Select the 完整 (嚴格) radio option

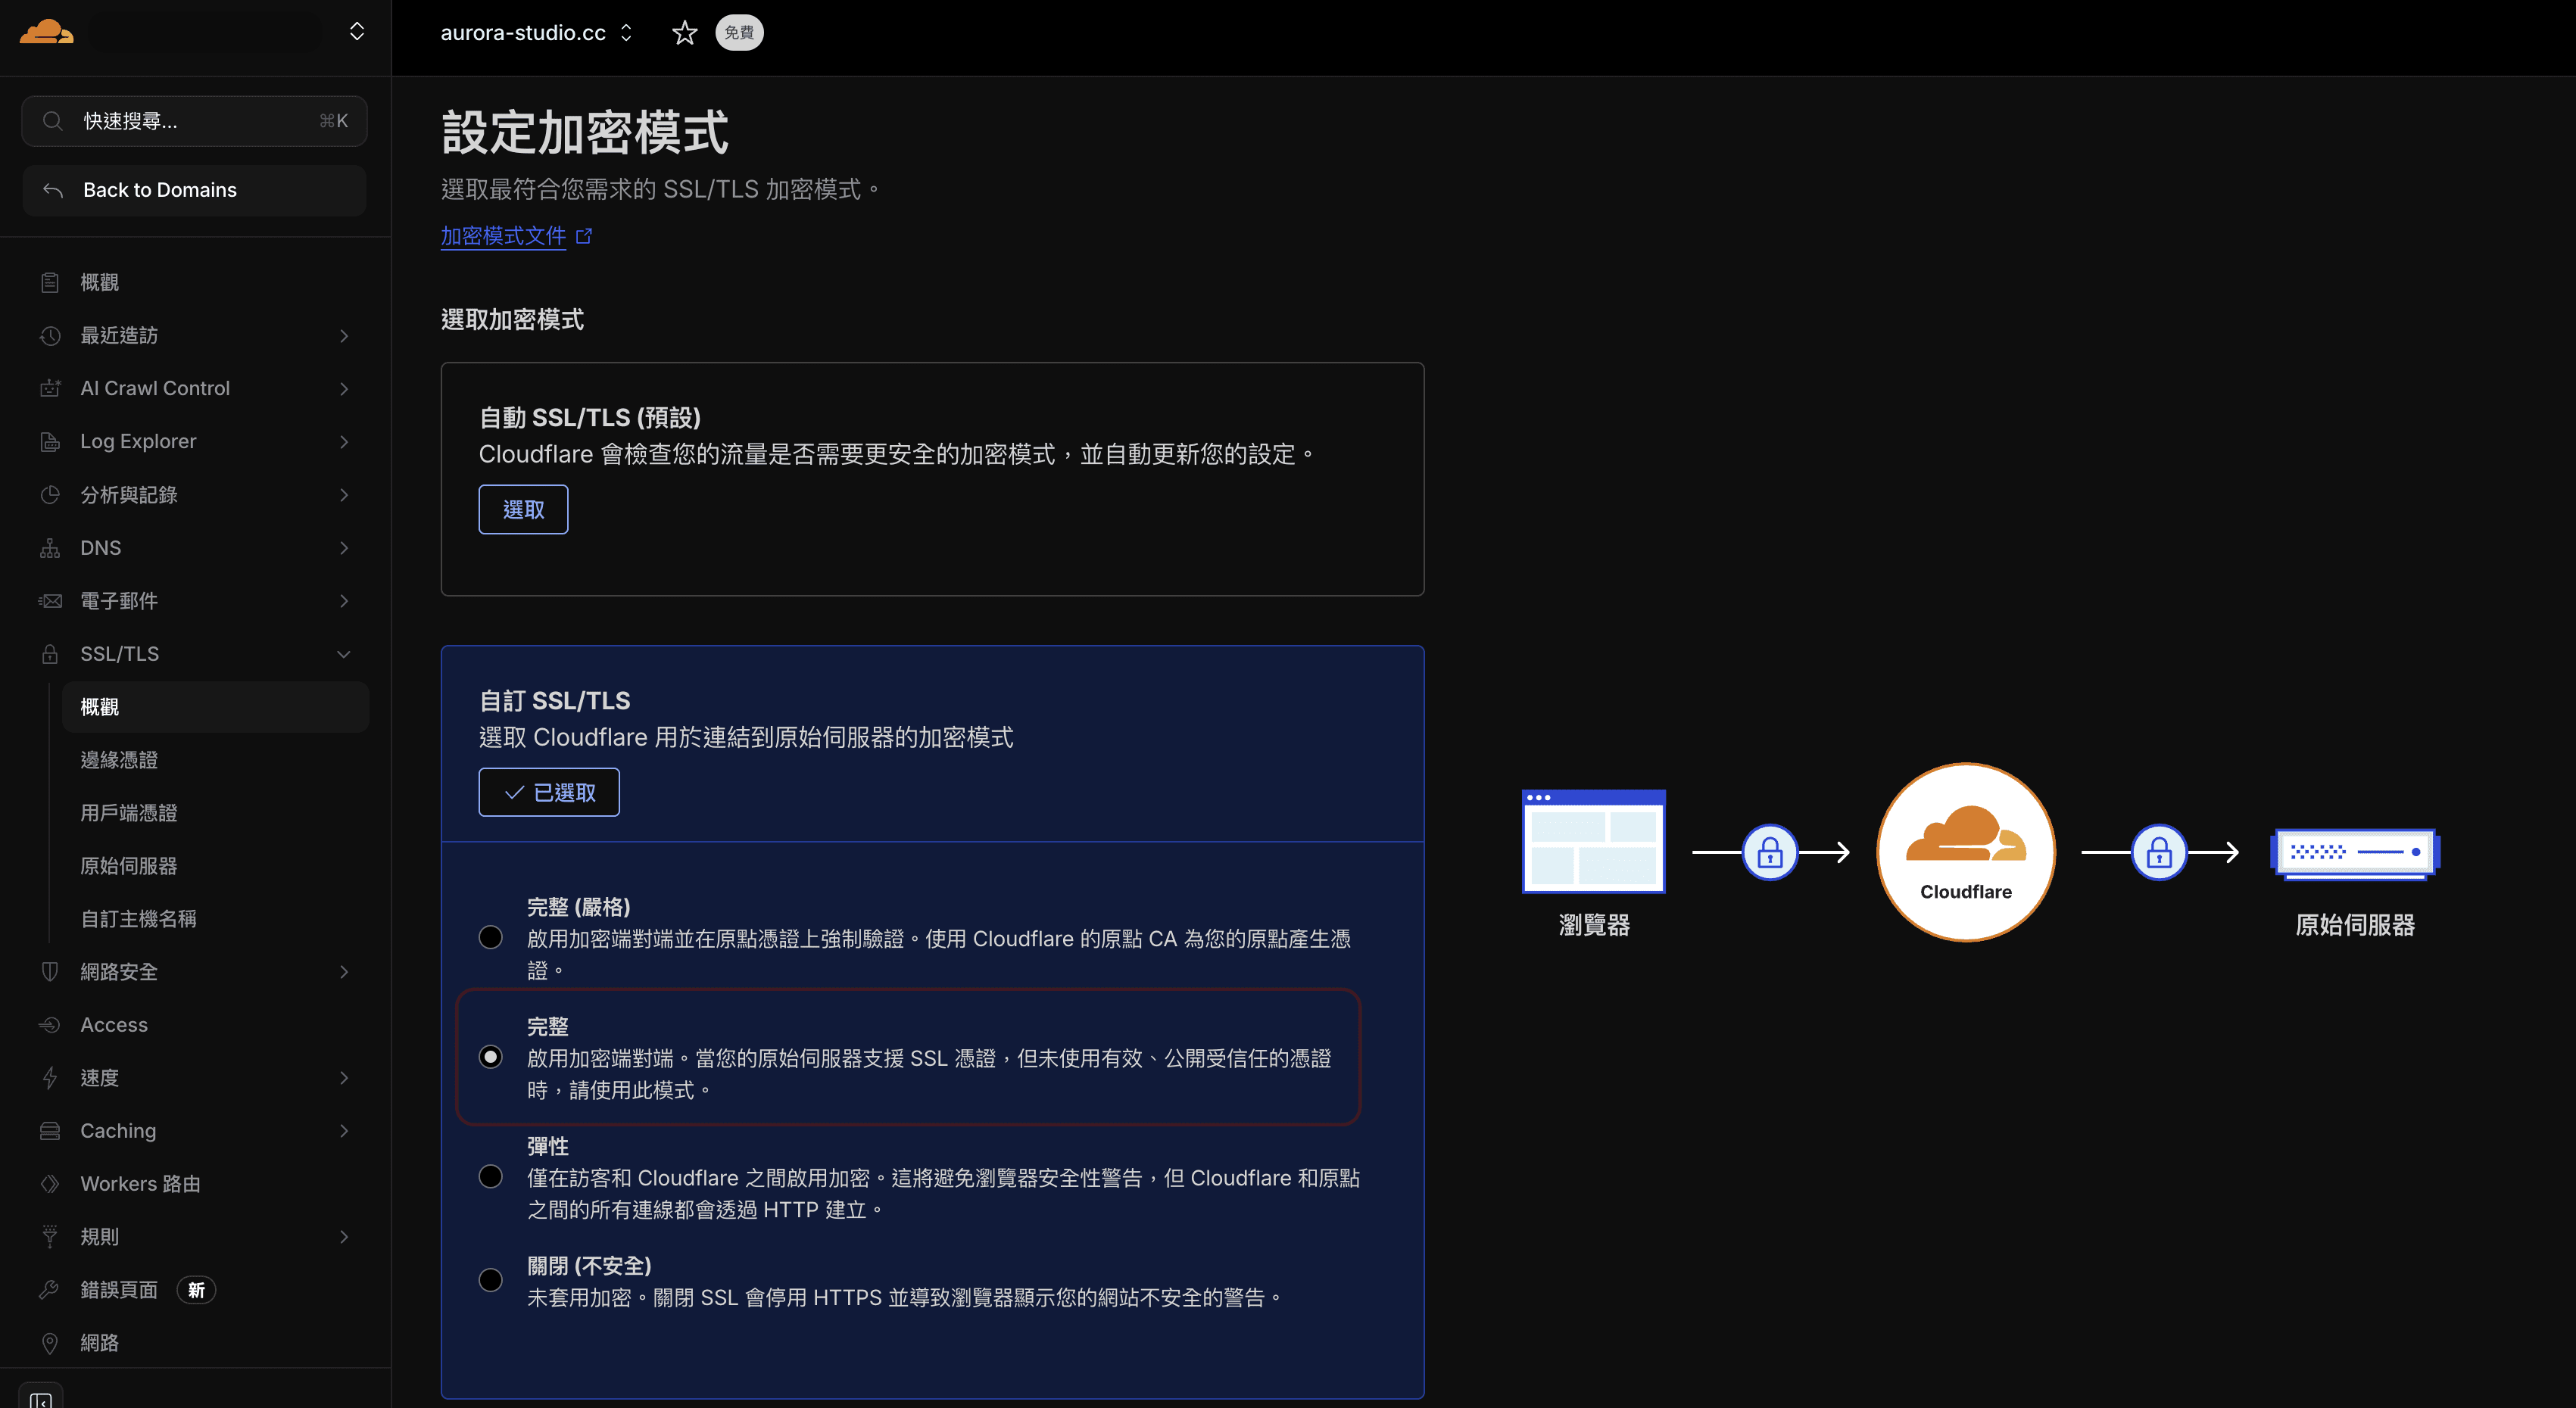(x=490, y=938)
